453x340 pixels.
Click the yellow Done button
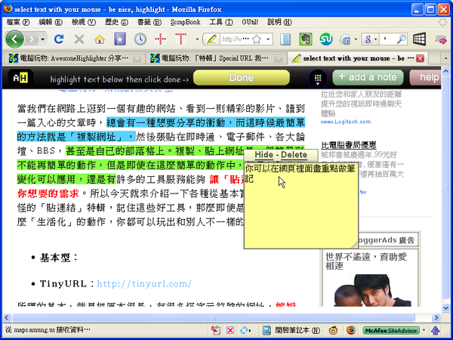242,78
